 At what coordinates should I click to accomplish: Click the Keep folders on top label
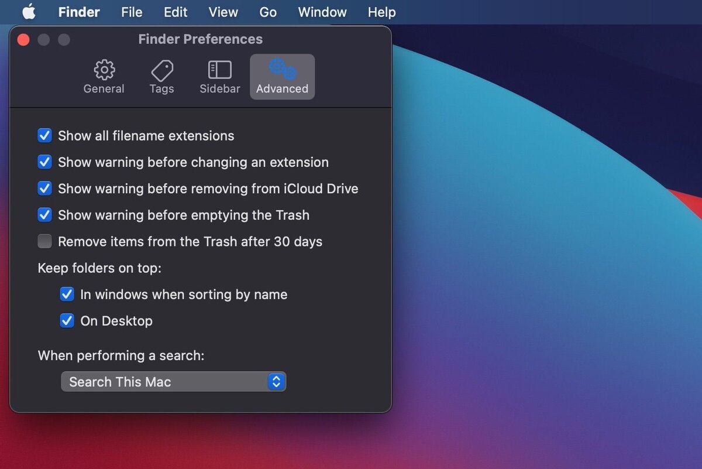[99, 268]
